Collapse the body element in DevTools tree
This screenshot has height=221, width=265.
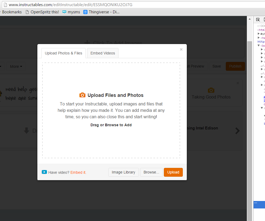point(259,45)
